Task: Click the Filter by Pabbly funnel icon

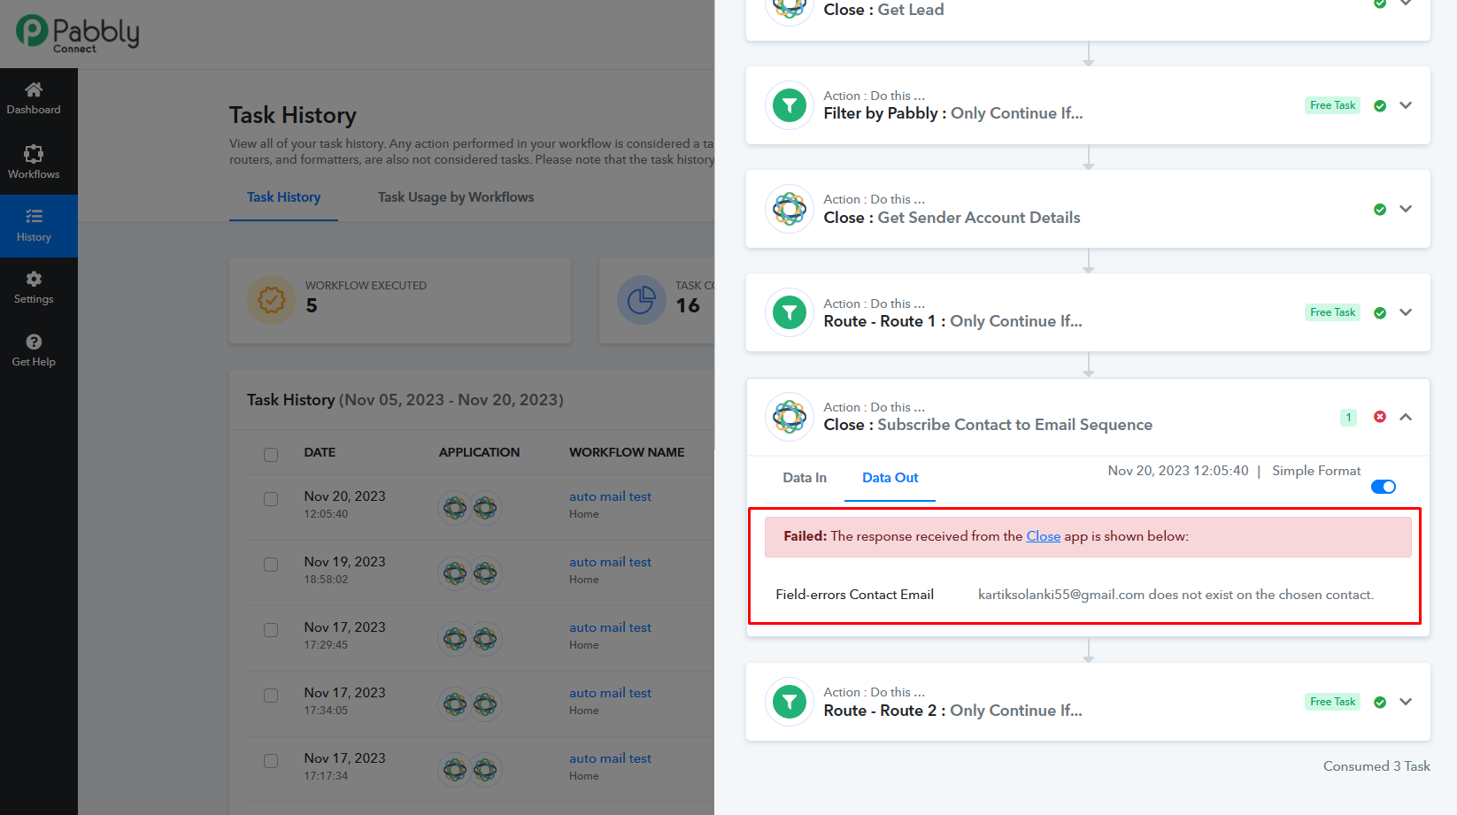Action: (790, 105)
